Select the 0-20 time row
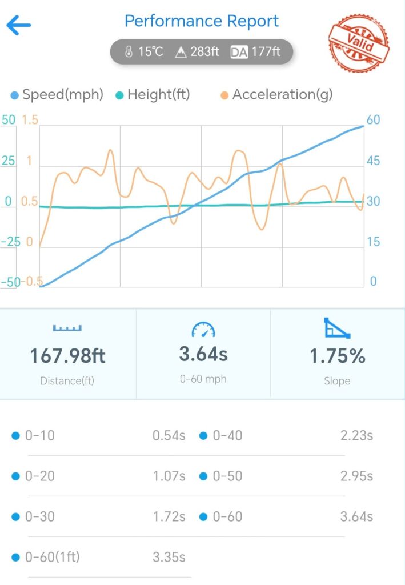Image resolution: width=405 pixels, height=585 pixels. click(x=98, y=476)
